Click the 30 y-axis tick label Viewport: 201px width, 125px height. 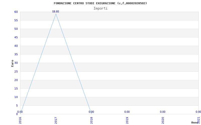click(16, 63)
